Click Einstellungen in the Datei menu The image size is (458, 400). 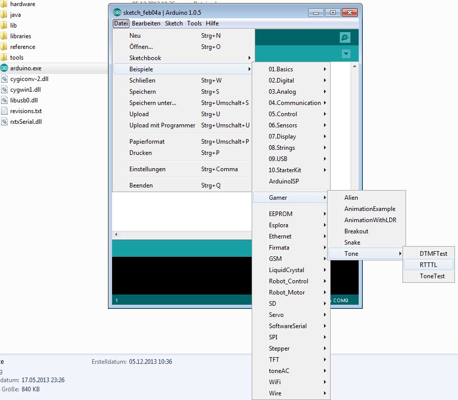[x=147, y=169]
